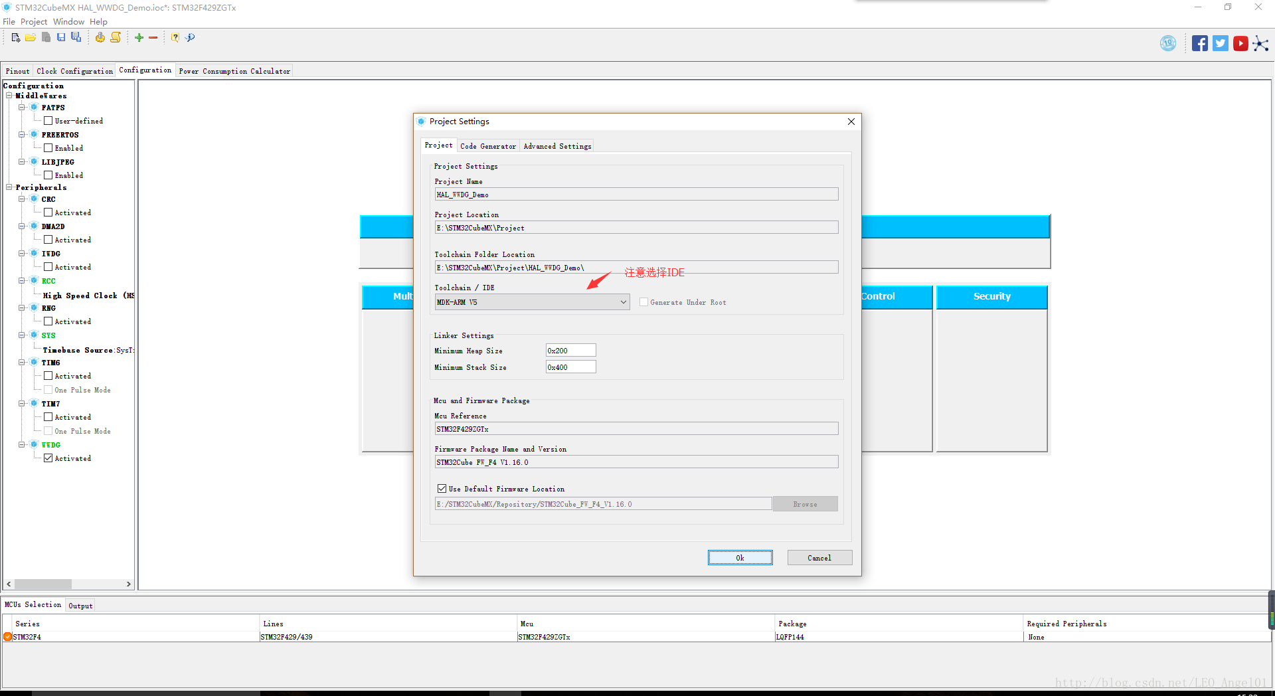Click the icon beside LIBJPEG in tree

34,161
